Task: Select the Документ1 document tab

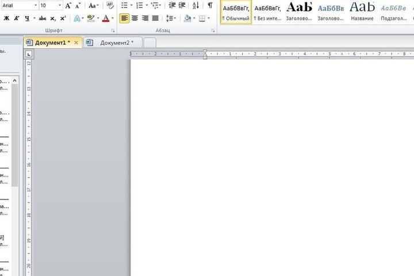Action: point(51,43)
